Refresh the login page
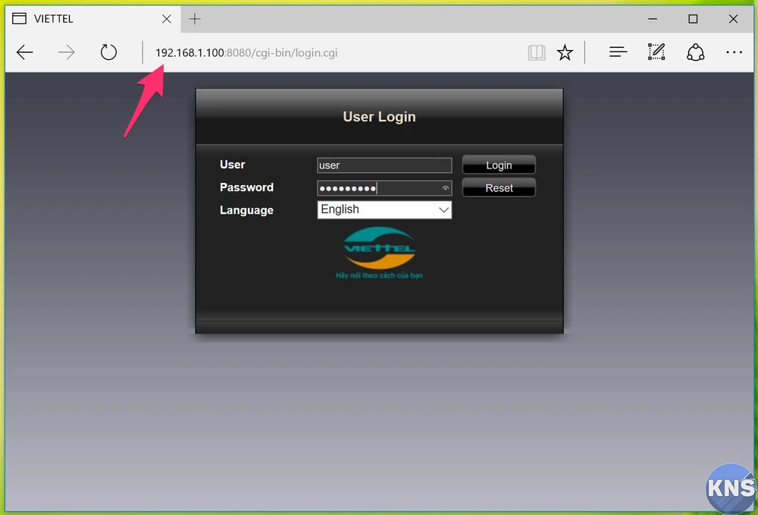Image resolution: width=758 pixels, height=515 pixels. point(109,52)
